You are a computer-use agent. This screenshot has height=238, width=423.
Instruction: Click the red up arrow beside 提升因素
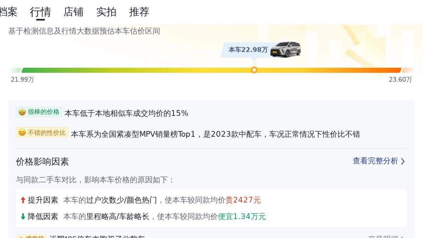22,200
